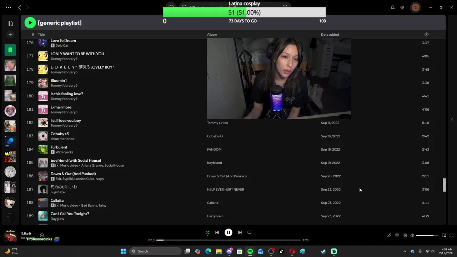Add I Like It to Liked Songs
This screenshot has width=457, height=257.
click(x=42, y=236)
